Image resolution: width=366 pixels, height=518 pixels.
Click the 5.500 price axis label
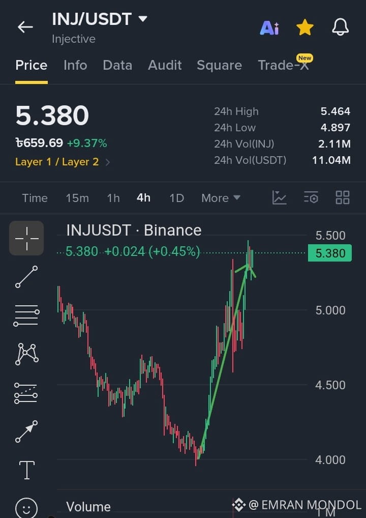(330, 236)
